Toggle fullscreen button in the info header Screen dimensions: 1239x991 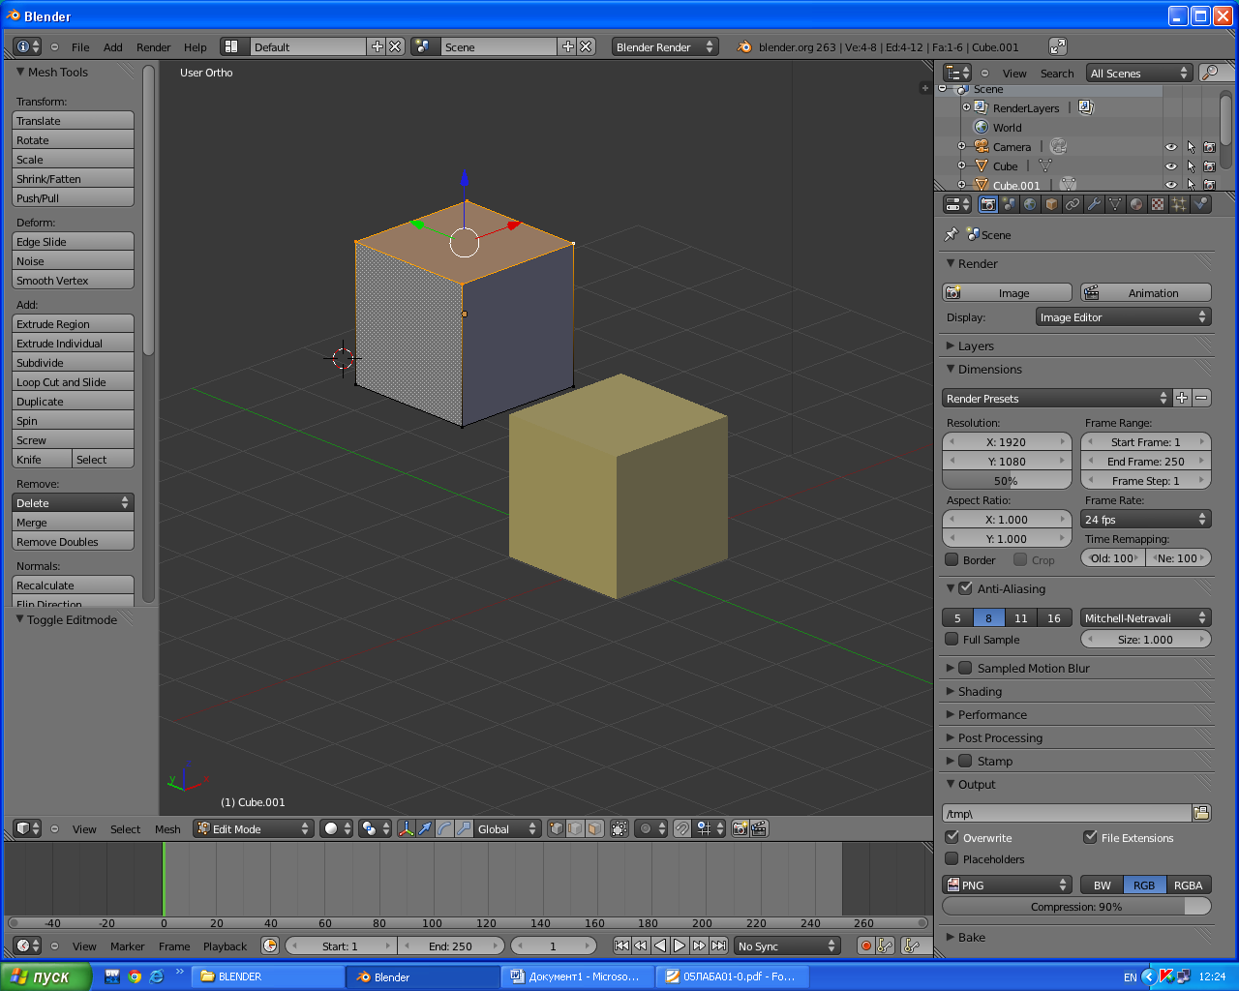coord(1058,46)
